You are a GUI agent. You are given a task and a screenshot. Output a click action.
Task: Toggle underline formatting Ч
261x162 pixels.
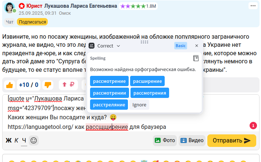click(24, 140)
